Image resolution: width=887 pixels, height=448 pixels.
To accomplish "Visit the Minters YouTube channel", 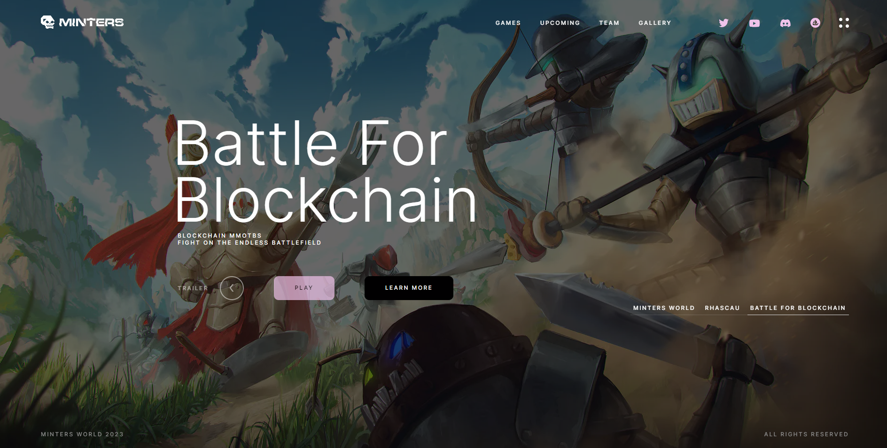I will pos(755,23).
